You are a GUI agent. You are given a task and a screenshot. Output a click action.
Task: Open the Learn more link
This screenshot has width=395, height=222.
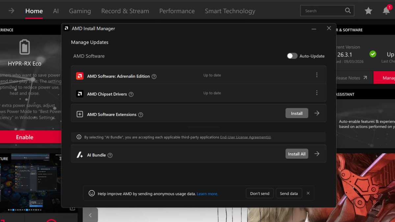pos(207,194)
